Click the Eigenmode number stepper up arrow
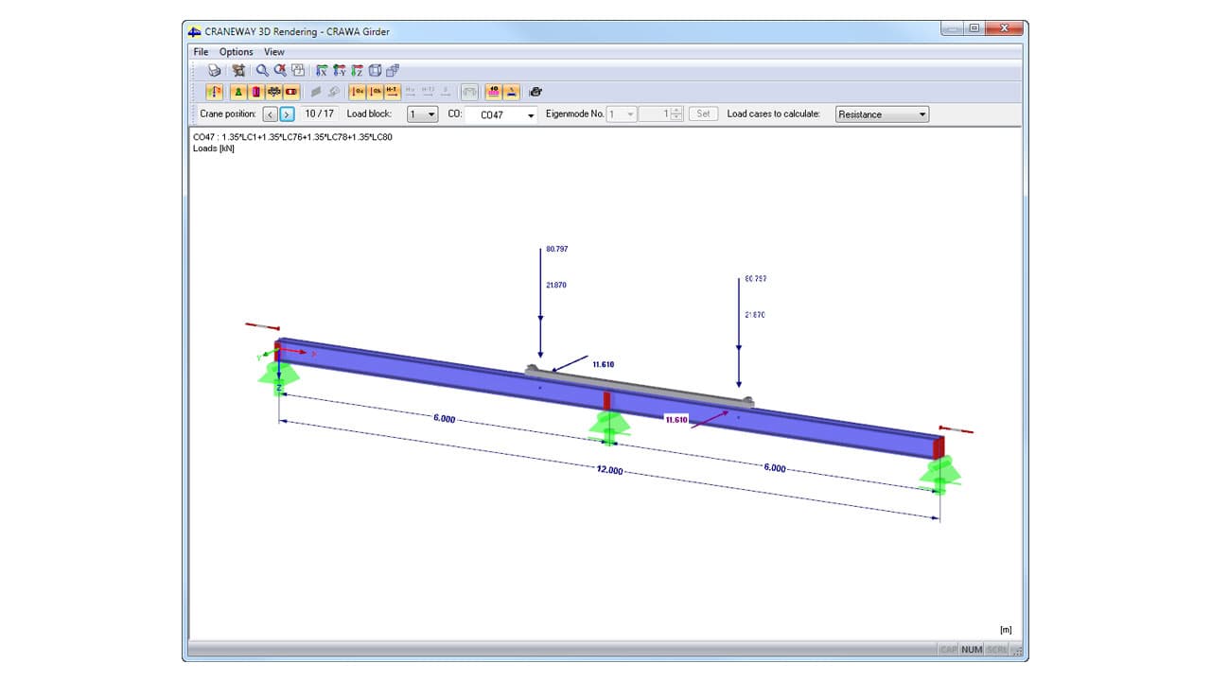Image resolution: width=1211 pixels, height=681 pixels. point(676,110)
